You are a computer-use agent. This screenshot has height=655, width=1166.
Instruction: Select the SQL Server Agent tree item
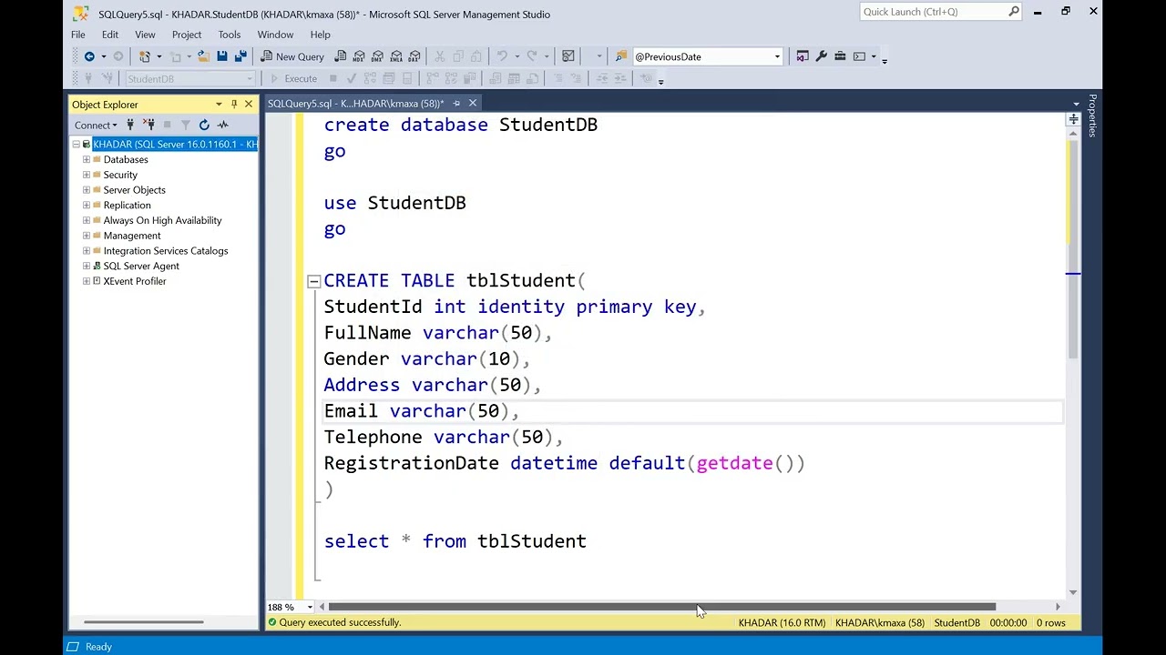[x=141, y=266]
